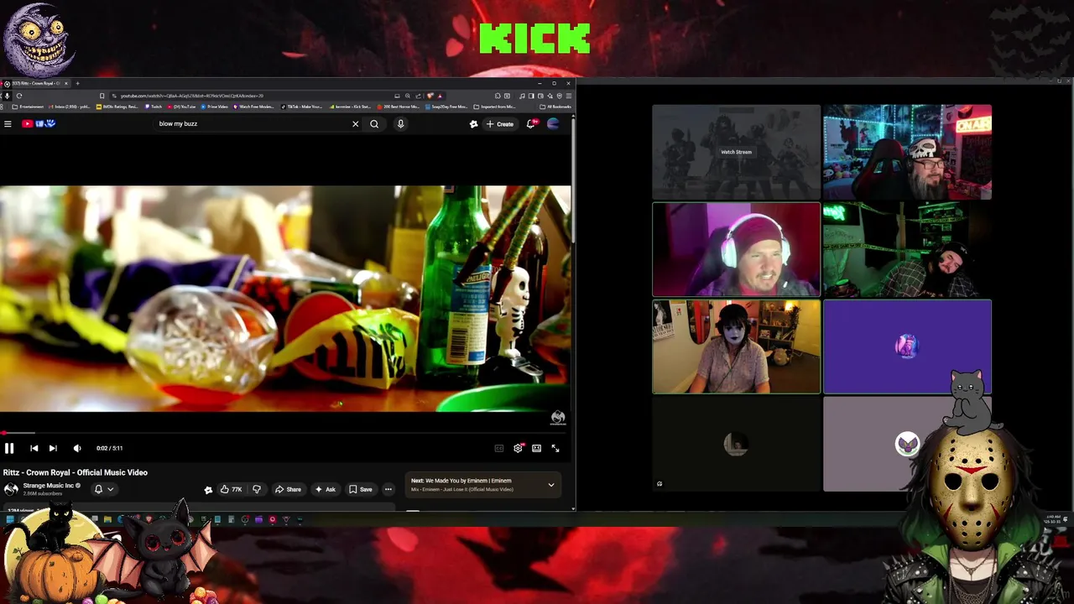1074x604 pixels.
Task: Save video to a playlist
Action: click(361, 489)
